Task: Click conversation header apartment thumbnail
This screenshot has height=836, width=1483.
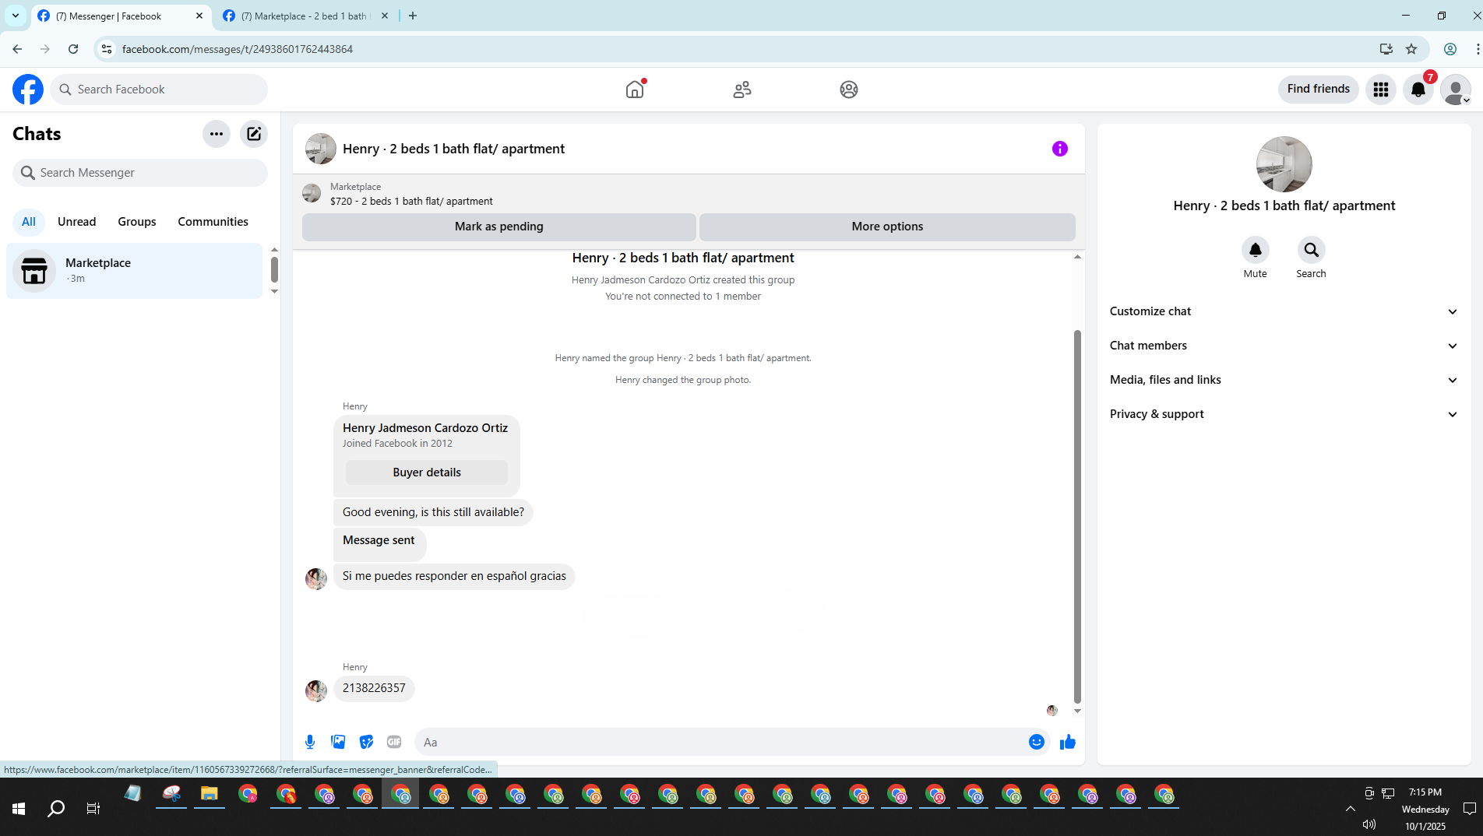Action: tap(321, 149)
